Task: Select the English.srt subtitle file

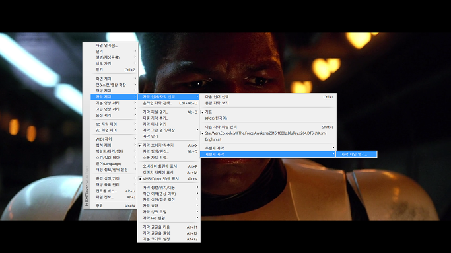Action: click(x=268, y=139)
